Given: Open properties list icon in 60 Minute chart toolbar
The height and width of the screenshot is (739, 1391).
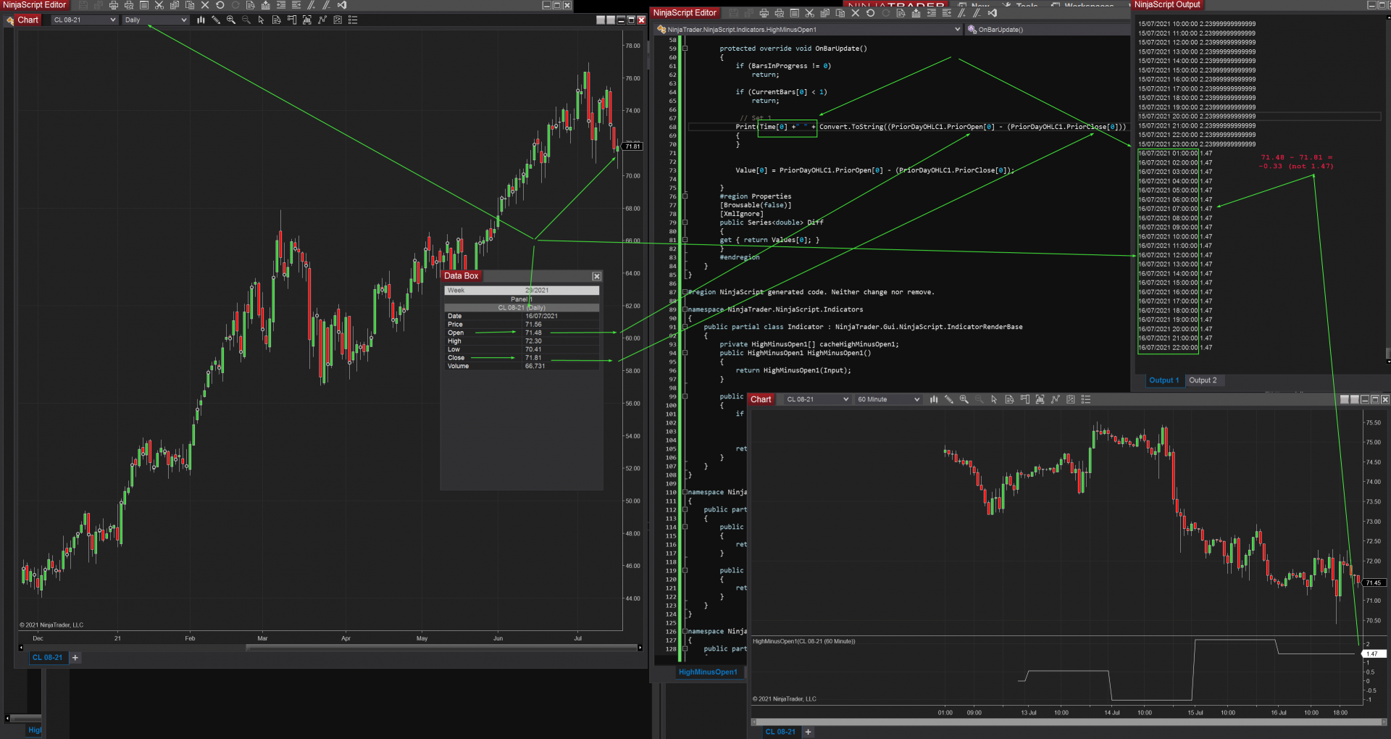Looking at the screenshot, I should tap(1086, 399).
